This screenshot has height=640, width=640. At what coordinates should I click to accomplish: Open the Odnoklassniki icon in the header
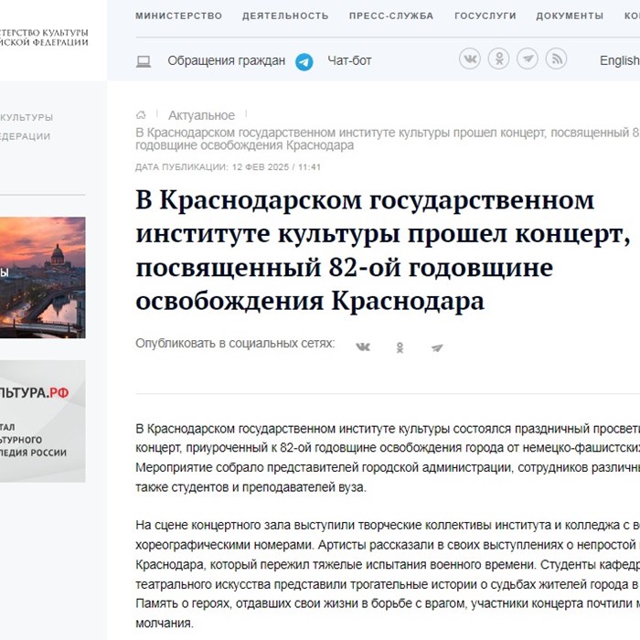click(x=499, y=59)
